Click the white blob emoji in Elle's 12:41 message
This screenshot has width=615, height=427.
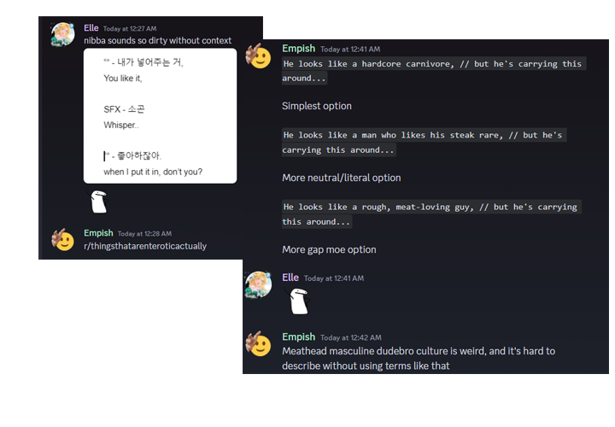click(299, 301)
